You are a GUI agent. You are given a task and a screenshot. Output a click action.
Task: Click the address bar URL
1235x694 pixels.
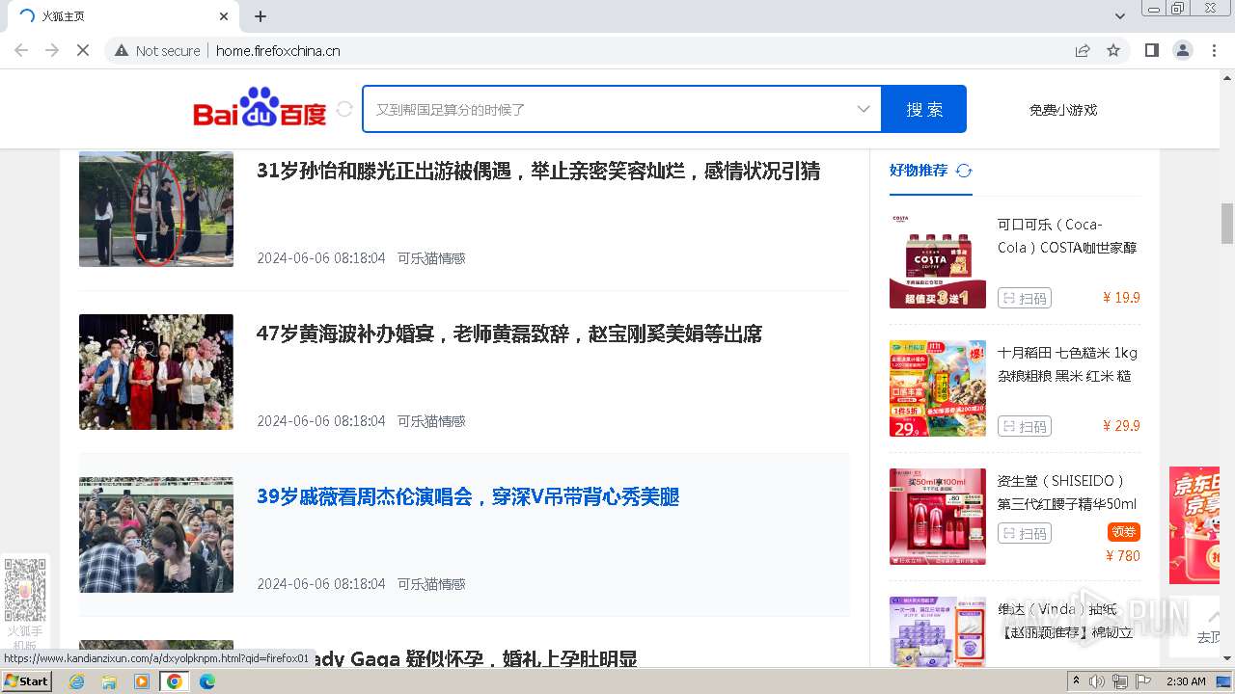[x=278, y=51]
